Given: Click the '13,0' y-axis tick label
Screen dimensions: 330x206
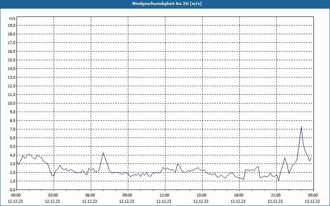Looking at the screenshot, I should point(12,77).
